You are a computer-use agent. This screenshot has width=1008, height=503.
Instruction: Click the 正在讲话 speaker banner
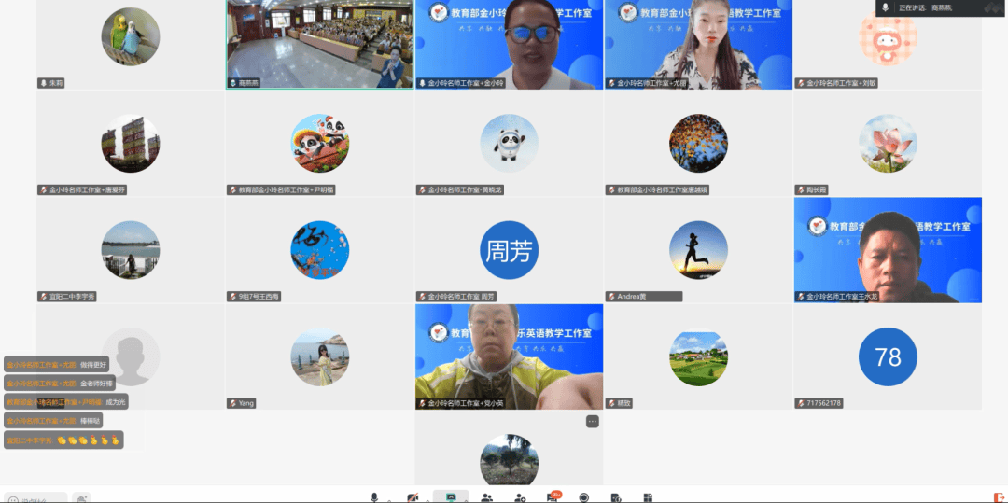(x=940, y=7)
